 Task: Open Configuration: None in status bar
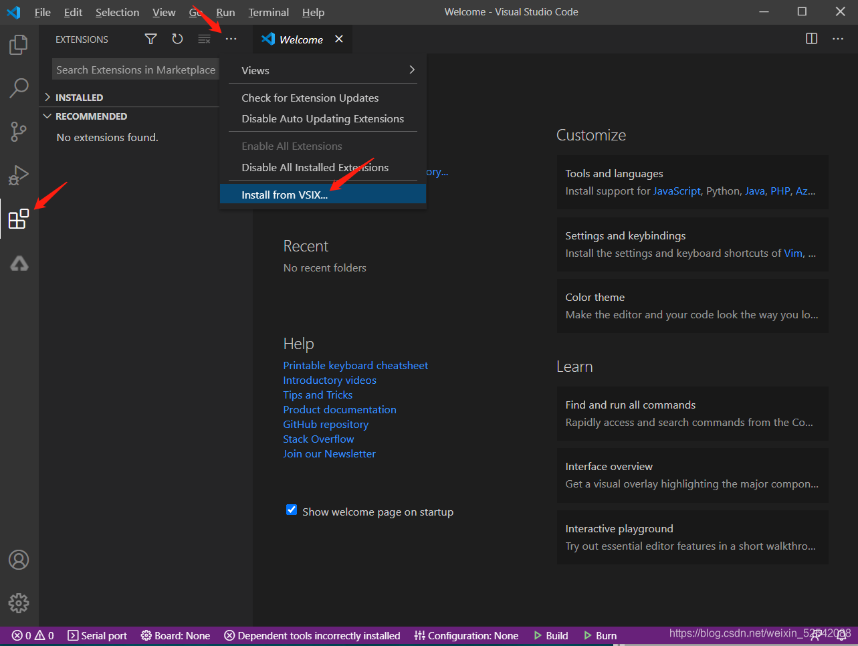(466, 635)
